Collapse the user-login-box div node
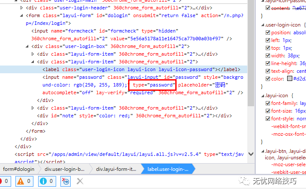The image size is (306, 194). [27, 46]
